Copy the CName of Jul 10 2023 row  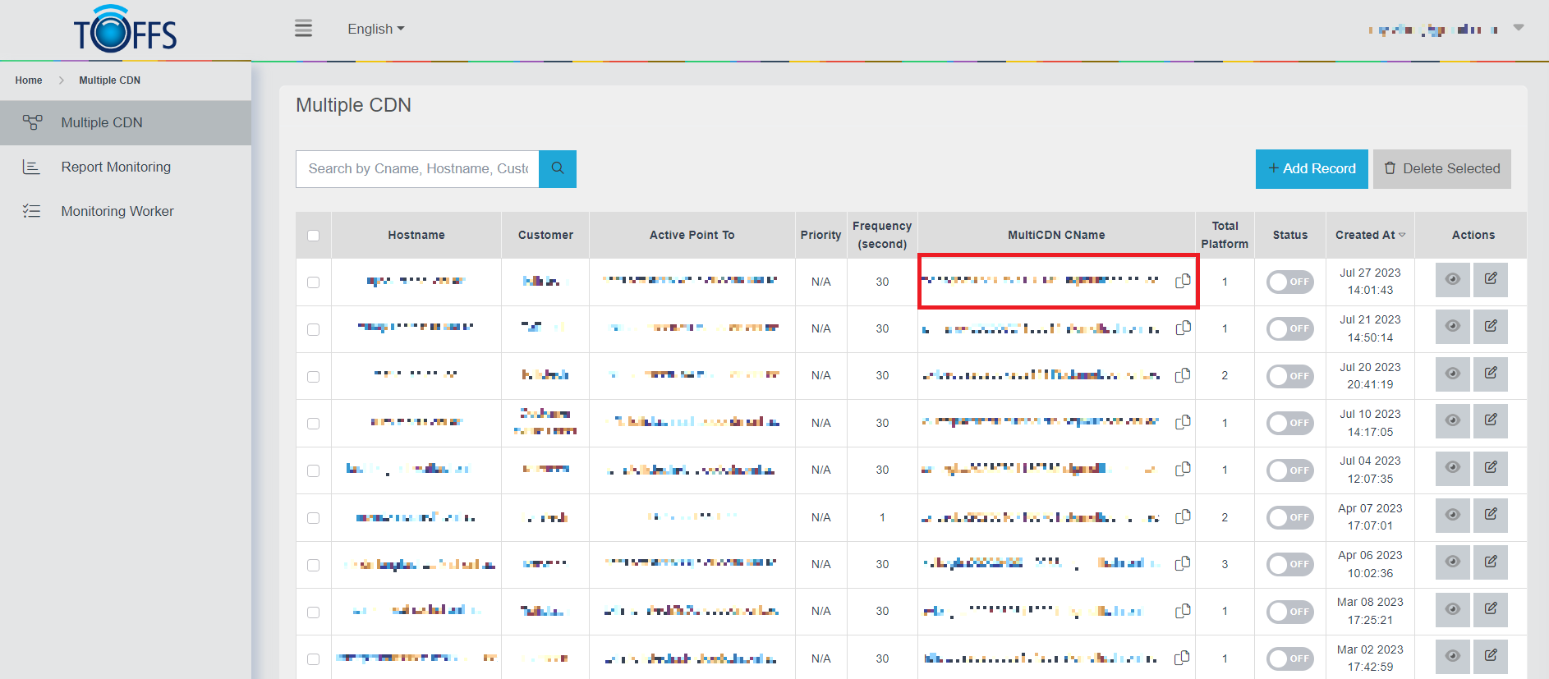(x=1183, y=422)
